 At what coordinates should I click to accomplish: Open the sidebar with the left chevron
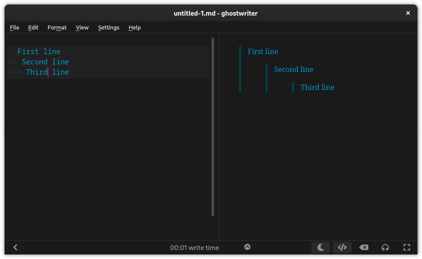[15, 247]
